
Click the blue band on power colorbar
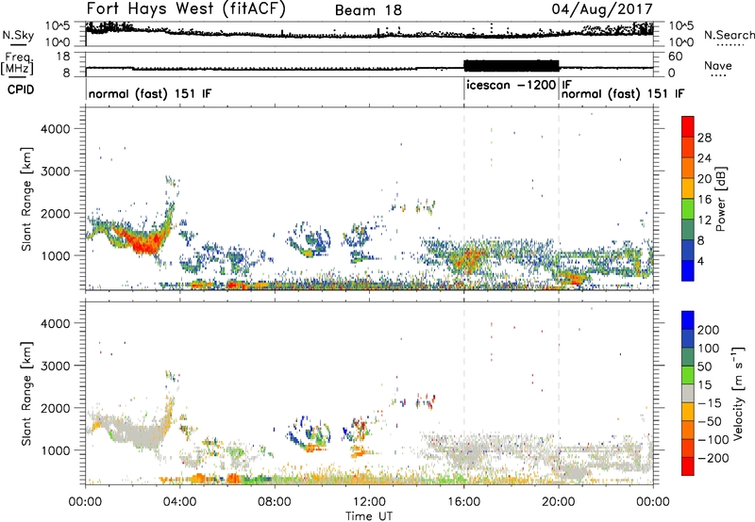tap(688, 270)
